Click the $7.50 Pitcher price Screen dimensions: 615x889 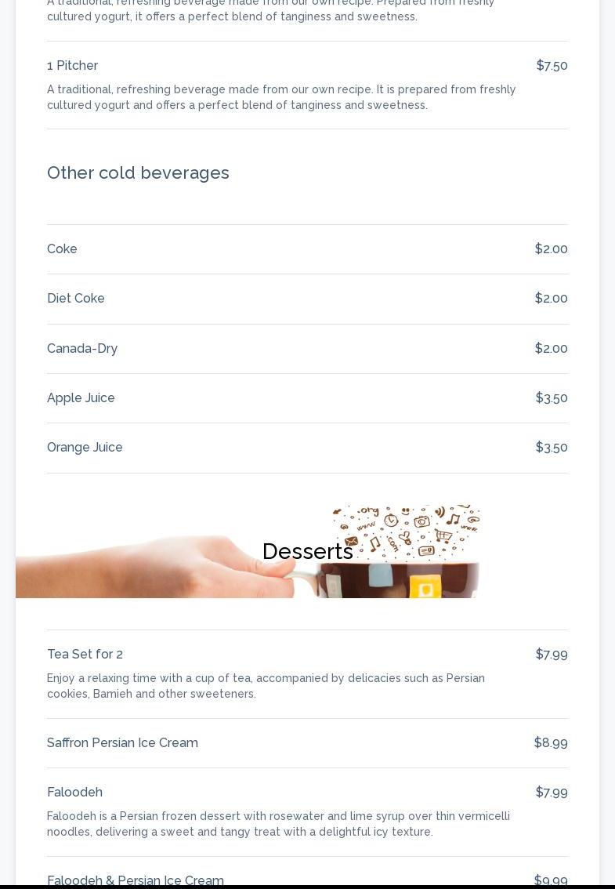pos(552,66)
